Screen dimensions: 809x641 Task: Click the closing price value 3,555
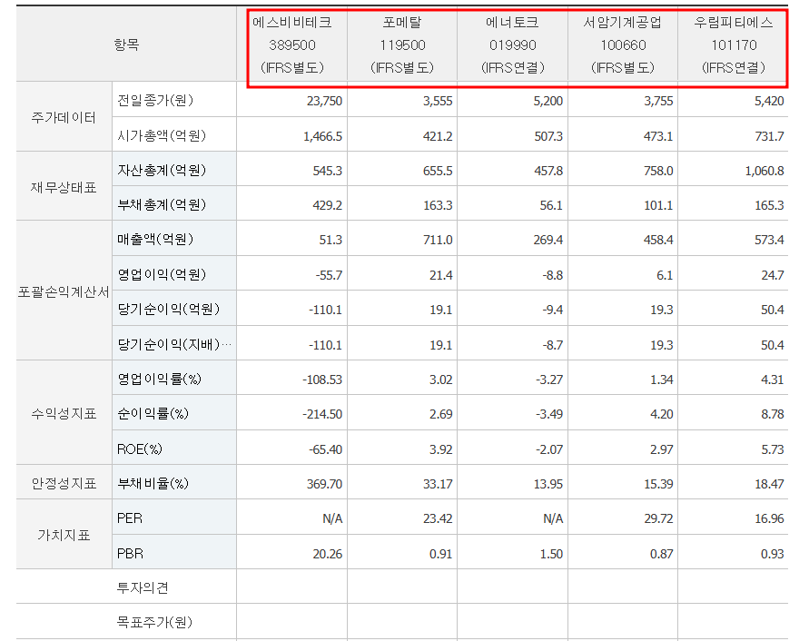click(438, 101)
